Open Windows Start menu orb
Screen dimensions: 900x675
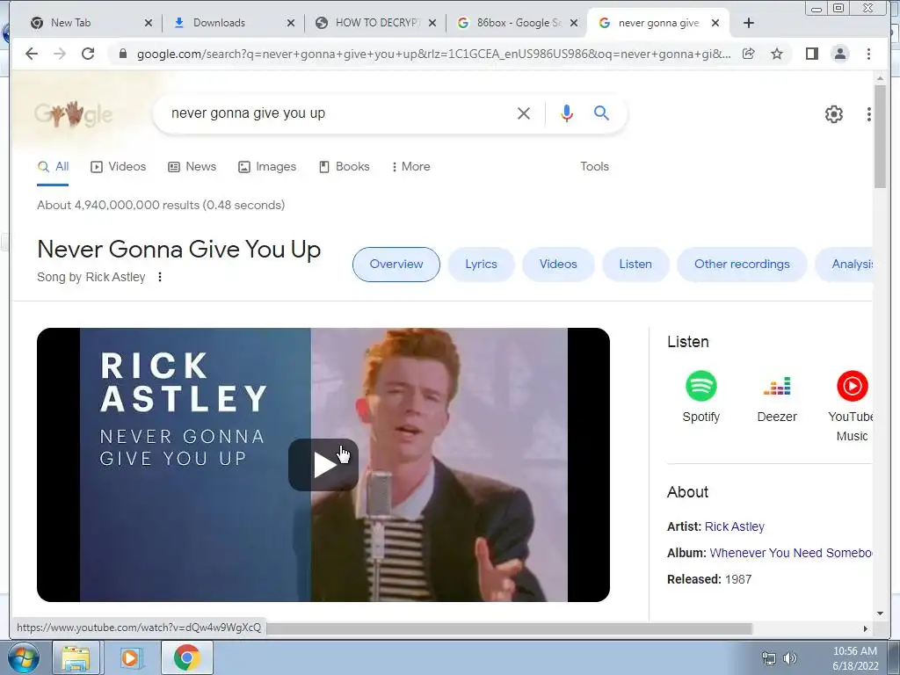pos(24,657)
